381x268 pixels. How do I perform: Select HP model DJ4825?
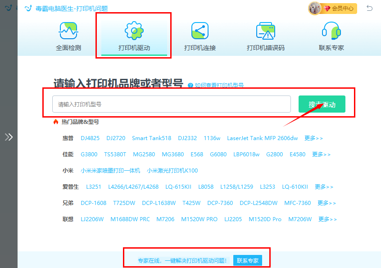pos(90,138)
